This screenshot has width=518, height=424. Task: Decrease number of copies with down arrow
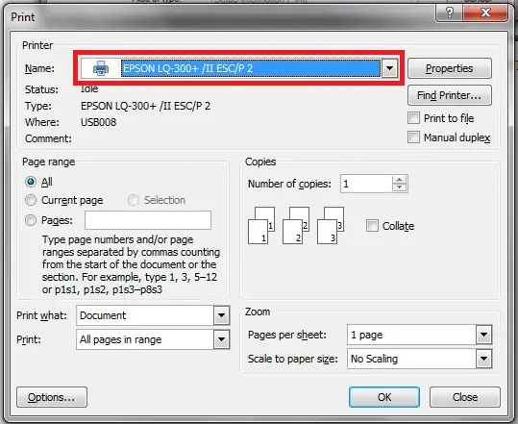click(x=400, y=187)
